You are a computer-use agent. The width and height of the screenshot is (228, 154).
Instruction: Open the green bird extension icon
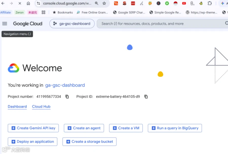tap(201, 3)
